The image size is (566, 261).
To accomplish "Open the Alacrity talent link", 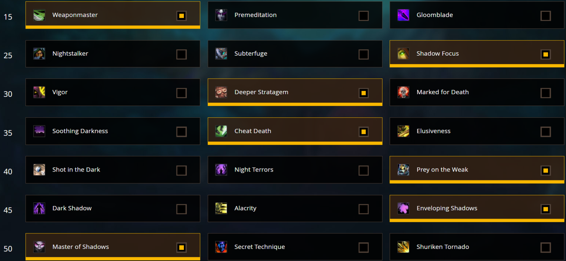I will point(245,208).
